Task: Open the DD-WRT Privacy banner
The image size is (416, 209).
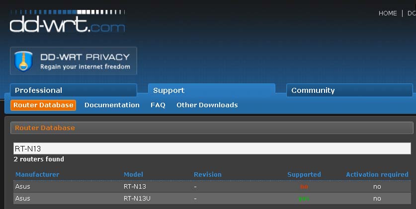Action: (x=74, y=61)
